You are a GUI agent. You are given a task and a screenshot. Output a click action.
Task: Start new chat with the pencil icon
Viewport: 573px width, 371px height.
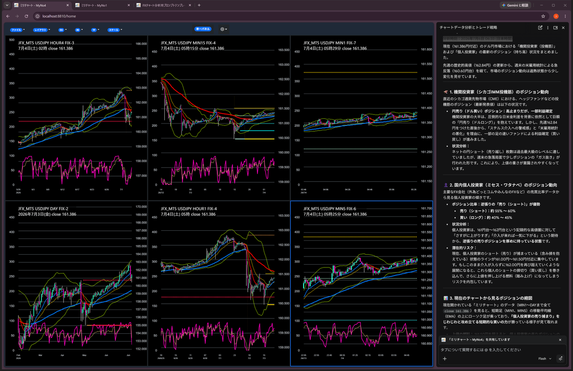tap(540, 28)
